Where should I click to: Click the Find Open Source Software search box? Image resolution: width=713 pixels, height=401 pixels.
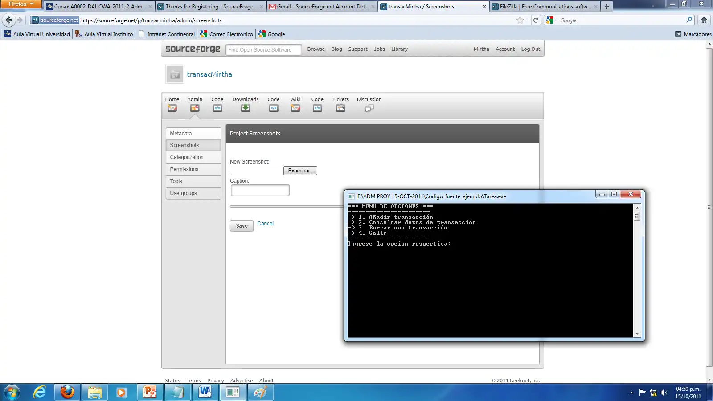point(264,50)
